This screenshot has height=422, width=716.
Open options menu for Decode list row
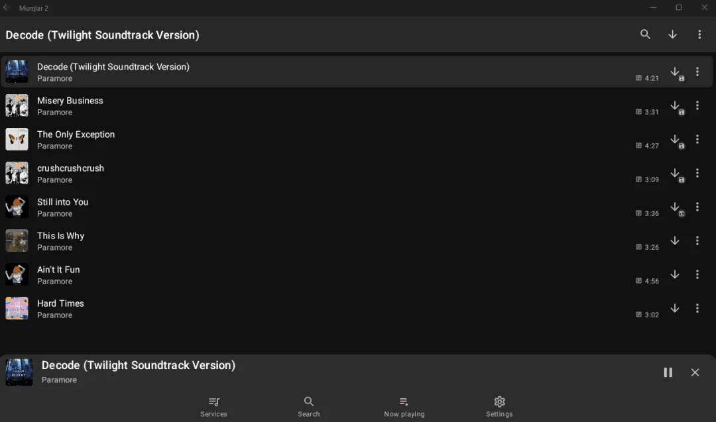pyautogui.click(x=697, y=72)
